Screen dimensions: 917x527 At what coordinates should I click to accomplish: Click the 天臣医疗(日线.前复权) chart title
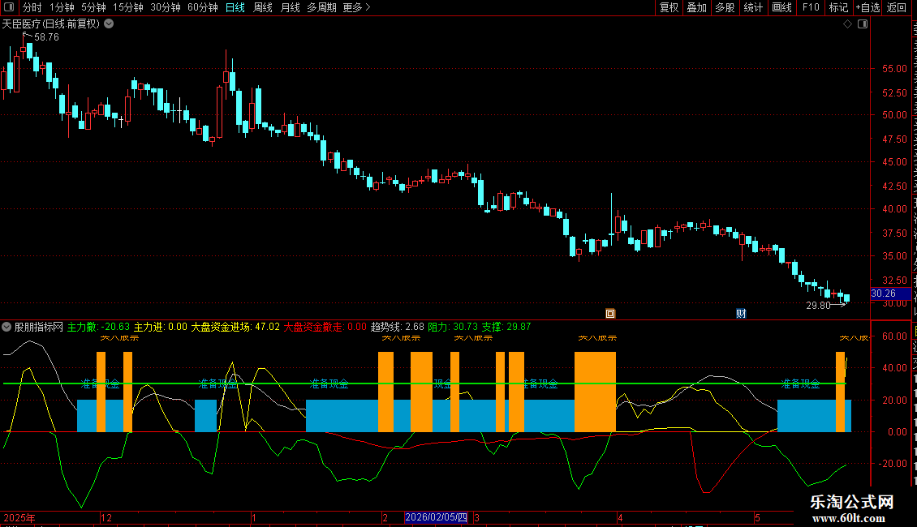coord(51,24)
